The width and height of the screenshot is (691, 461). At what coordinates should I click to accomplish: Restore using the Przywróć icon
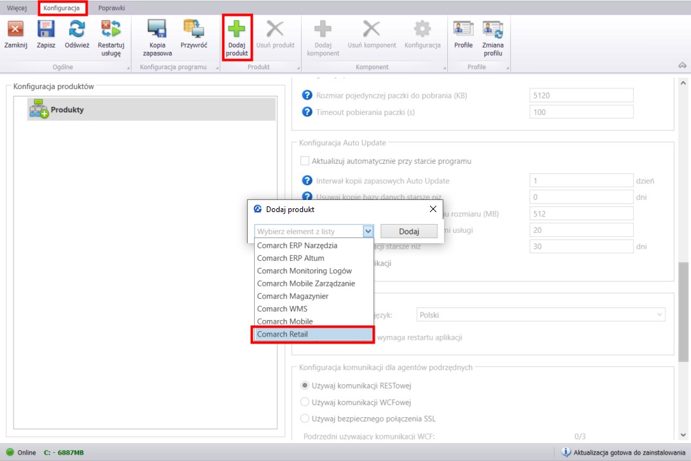coord(194,29)
